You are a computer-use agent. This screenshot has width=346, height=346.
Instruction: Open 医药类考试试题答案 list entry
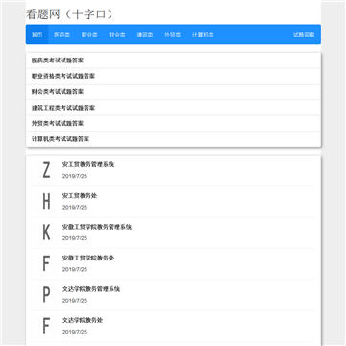tap(173, 61)
